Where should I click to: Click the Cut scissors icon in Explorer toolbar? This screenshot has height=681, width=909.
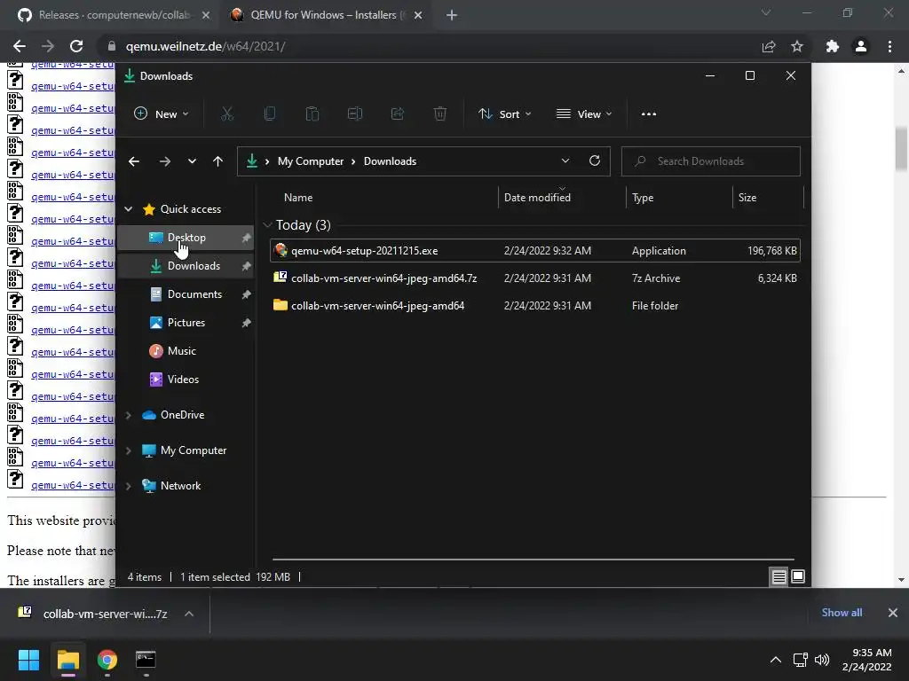(226, 114)
